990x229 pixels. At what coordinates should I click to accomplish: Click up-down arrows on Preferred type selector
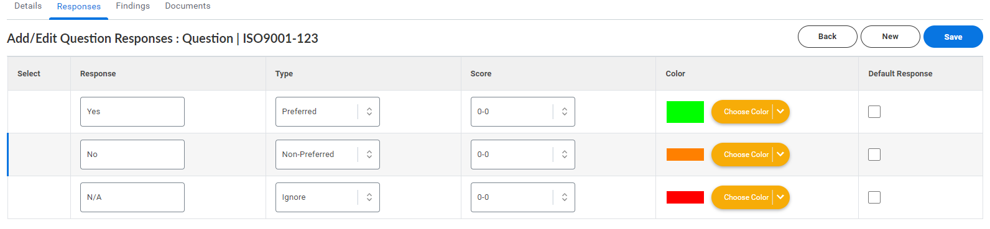369,112
